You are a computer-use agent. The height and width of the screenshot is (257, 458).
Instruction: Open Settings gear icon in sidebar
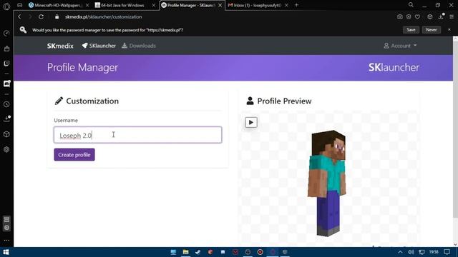[6, 149]
